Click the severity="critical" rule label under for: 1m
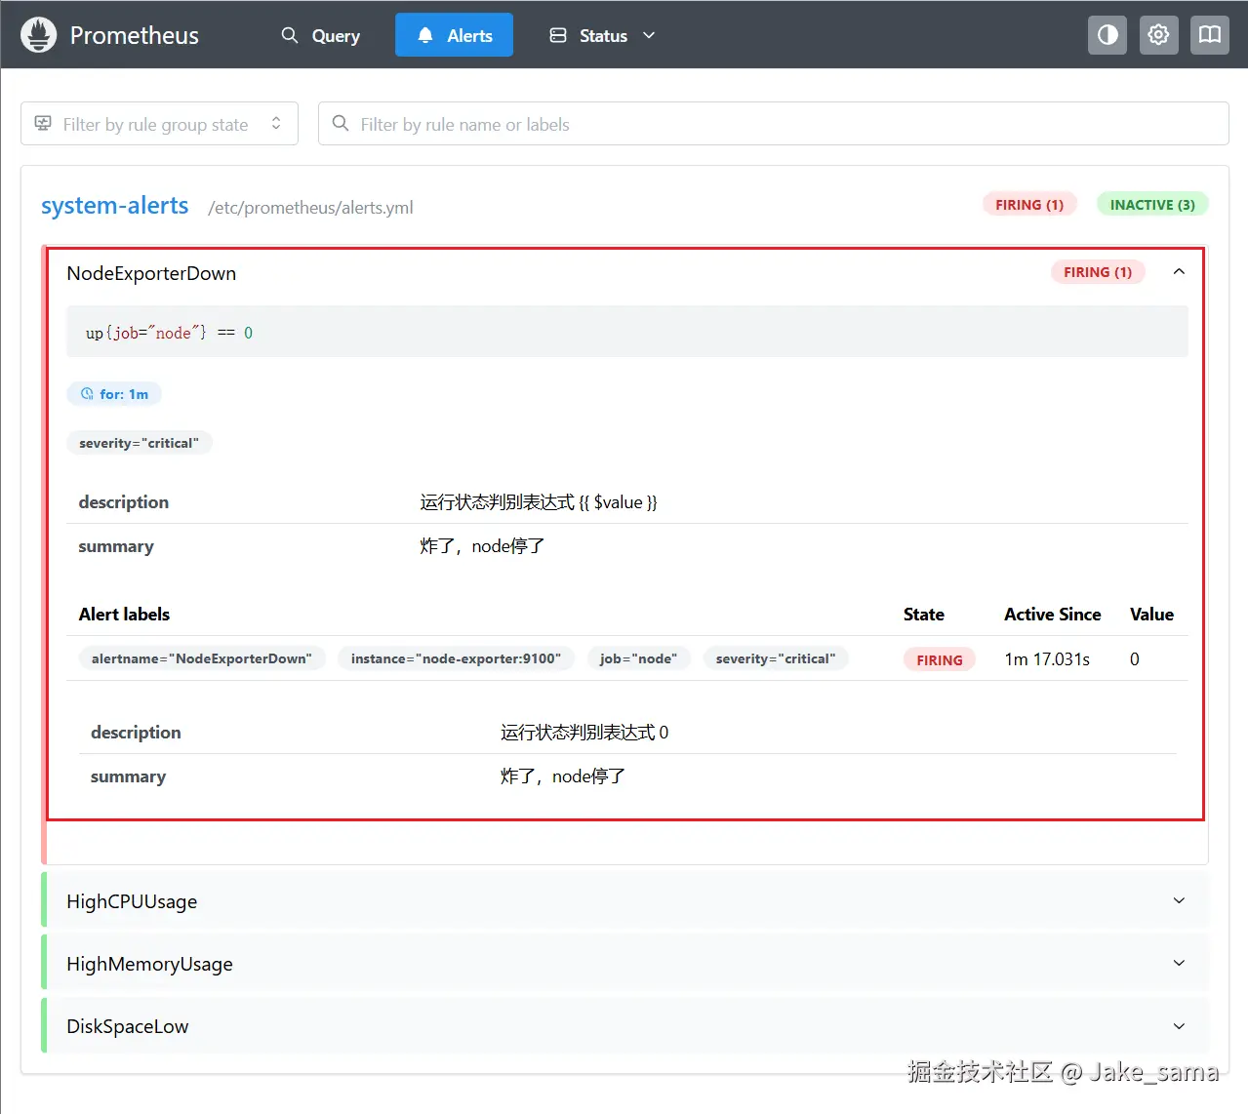 [x=139, y=443]
